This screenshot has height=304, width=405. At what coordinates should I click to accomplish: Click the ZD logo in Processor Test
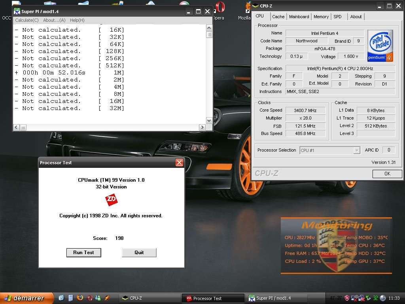(111, 199)
